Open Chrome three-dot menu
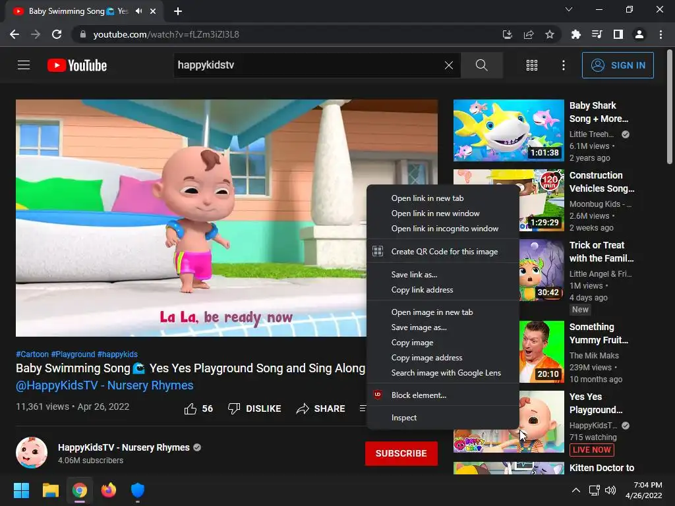Screen dimensions: 675x506 tap(660, 34)
